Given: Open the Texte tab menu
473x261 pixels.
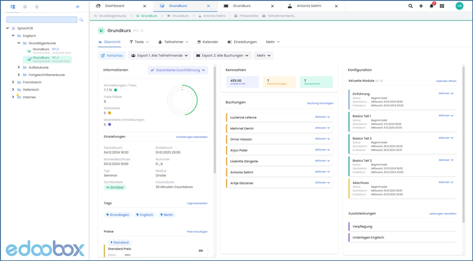Looking at the screenshot, I should point(139,42).
